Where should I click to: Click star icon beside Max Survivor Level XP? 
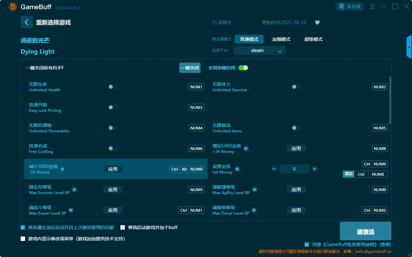(x=74, y=190)
